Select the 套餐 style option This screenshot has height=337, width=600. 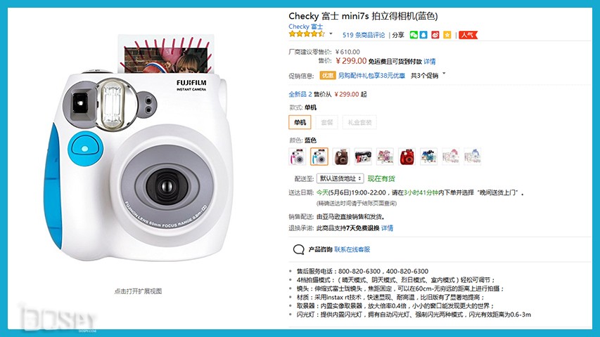click(327, 122)
